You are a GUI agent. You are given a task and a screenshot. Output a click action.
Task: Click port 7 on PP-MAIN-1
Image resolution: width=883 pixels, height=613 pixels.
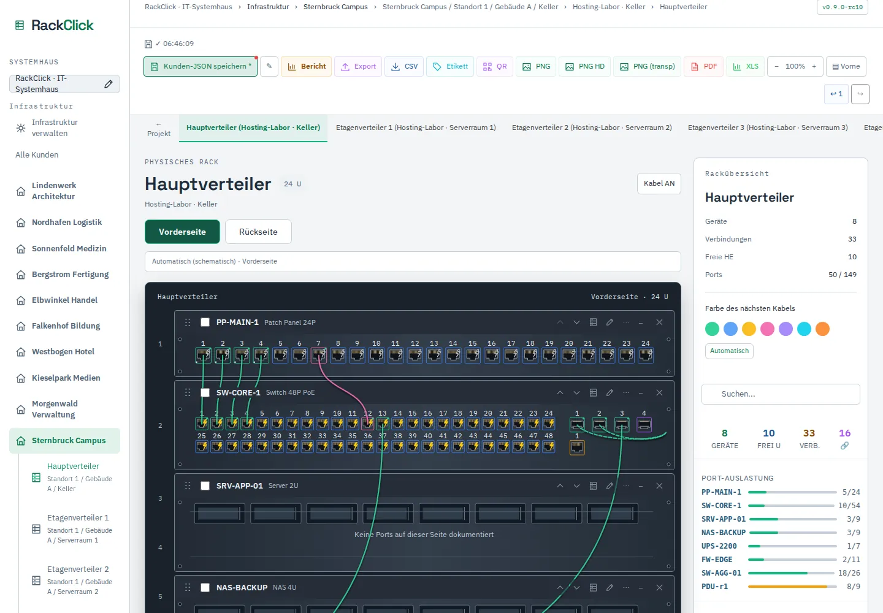[319, 354]
